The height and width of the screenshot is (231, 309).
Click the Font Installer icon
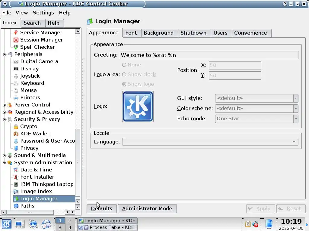16,177
